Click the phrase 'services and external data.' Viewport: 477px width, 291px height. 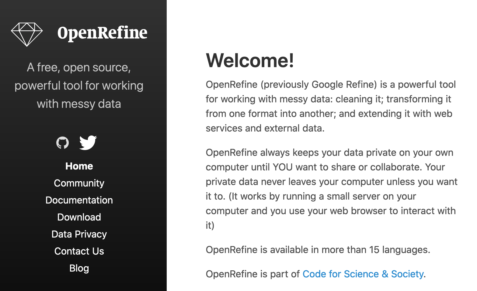[265, 128]
